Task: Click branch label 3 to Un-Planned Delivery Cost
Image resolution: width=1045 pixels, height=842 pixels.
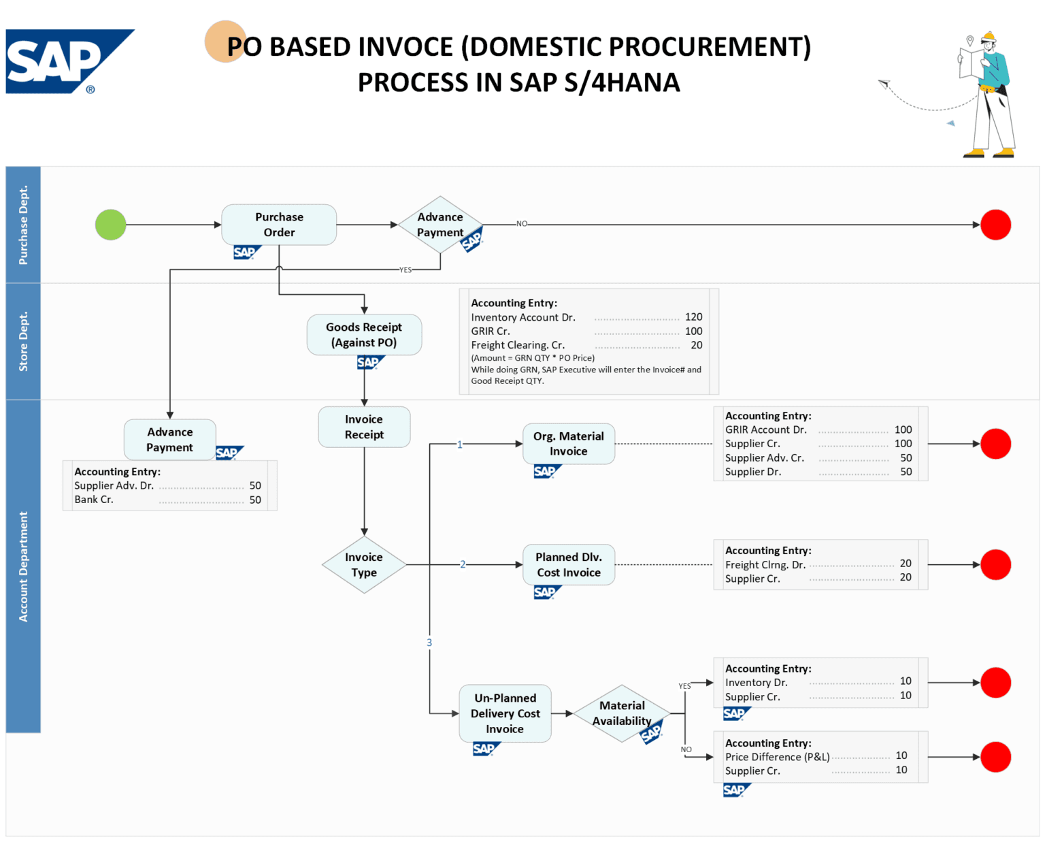Action: [429, 643]
